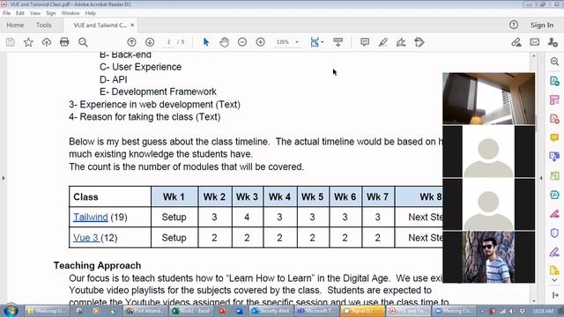Open the Help menu
Screen dimensions: 564x317
(90, 13)
